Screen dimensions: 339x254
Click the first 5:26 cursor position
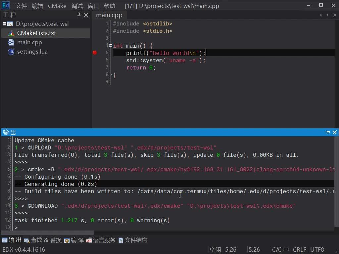click(x=231, y=250)
